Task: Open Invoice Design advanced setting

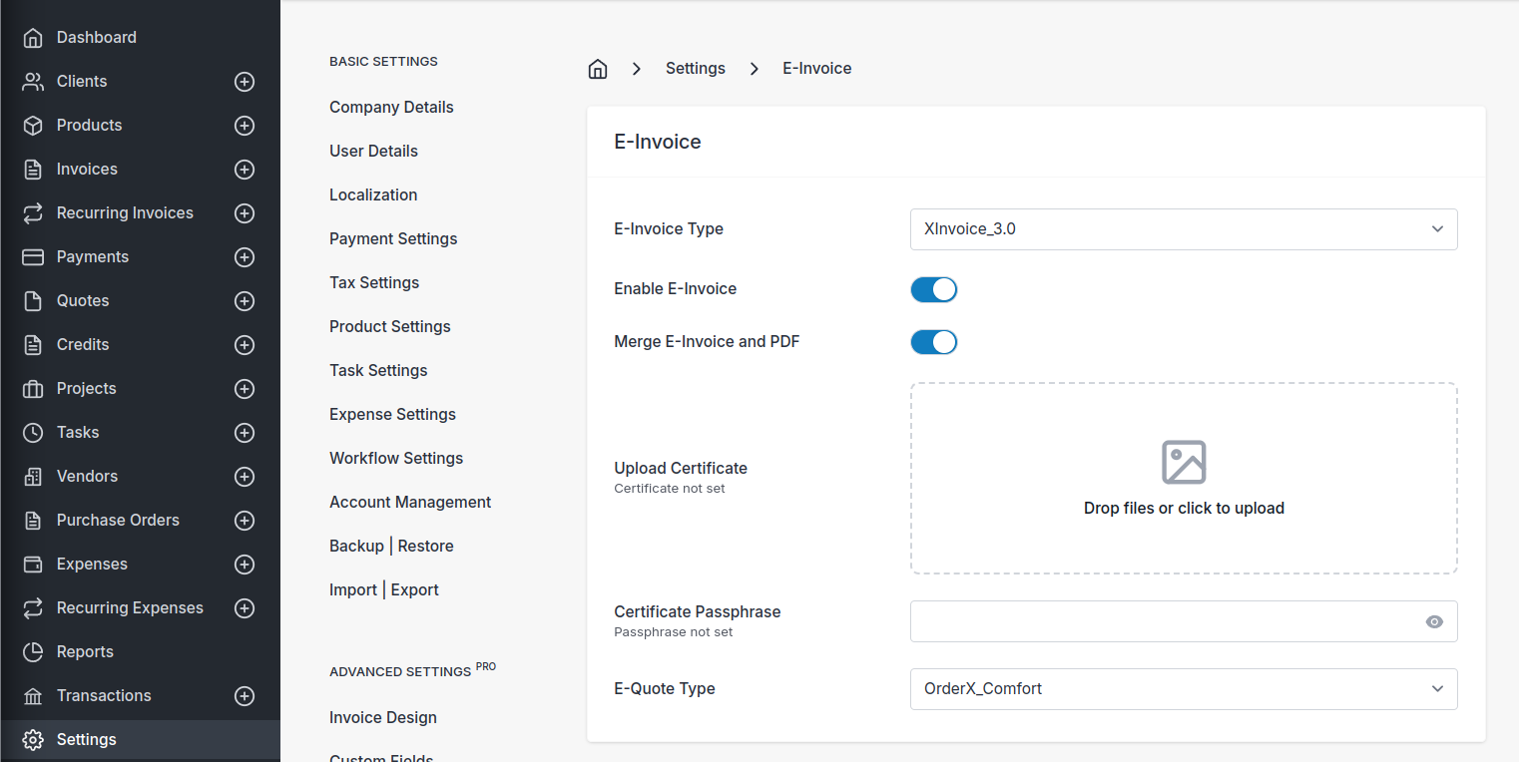Action: coord(383,717)
